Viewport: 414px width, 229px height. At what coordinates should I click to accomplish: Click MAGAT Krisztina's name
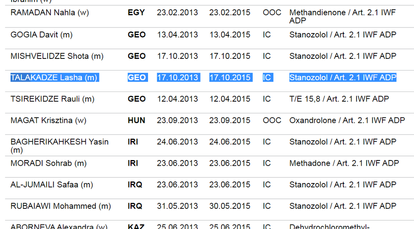pos(48,120)
